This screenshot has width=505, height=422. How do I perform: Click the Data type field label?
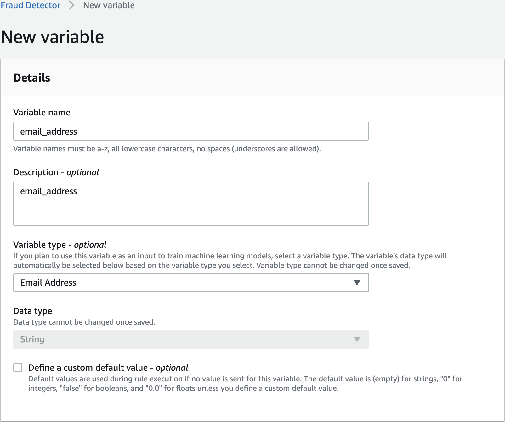click(x=33, y=311)
